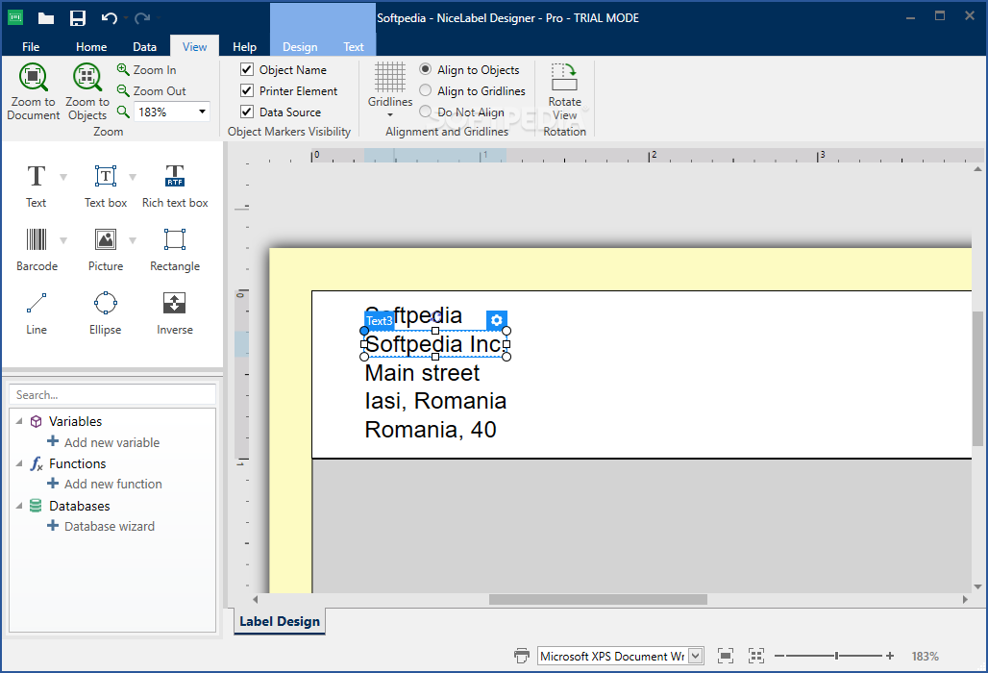Select Align to Objects radio button

point(426,69)
